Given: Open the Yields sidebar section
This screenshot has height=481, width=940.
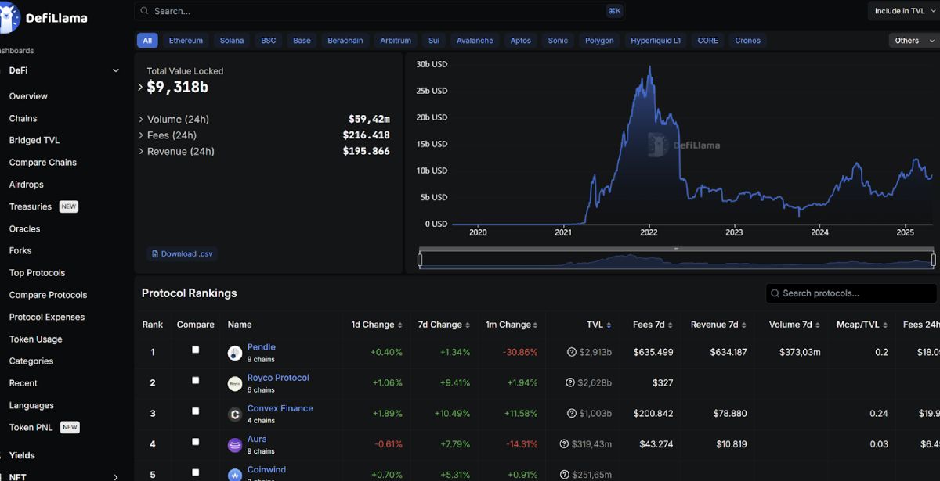Looking at the screenshot, I should 22,455.
